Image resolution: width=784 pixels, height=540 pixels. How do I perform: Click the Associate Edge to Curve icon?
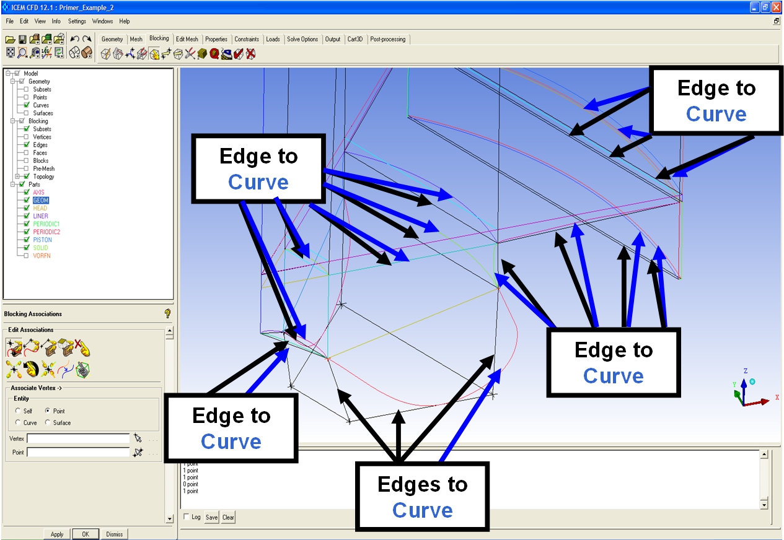pos(31,347)
